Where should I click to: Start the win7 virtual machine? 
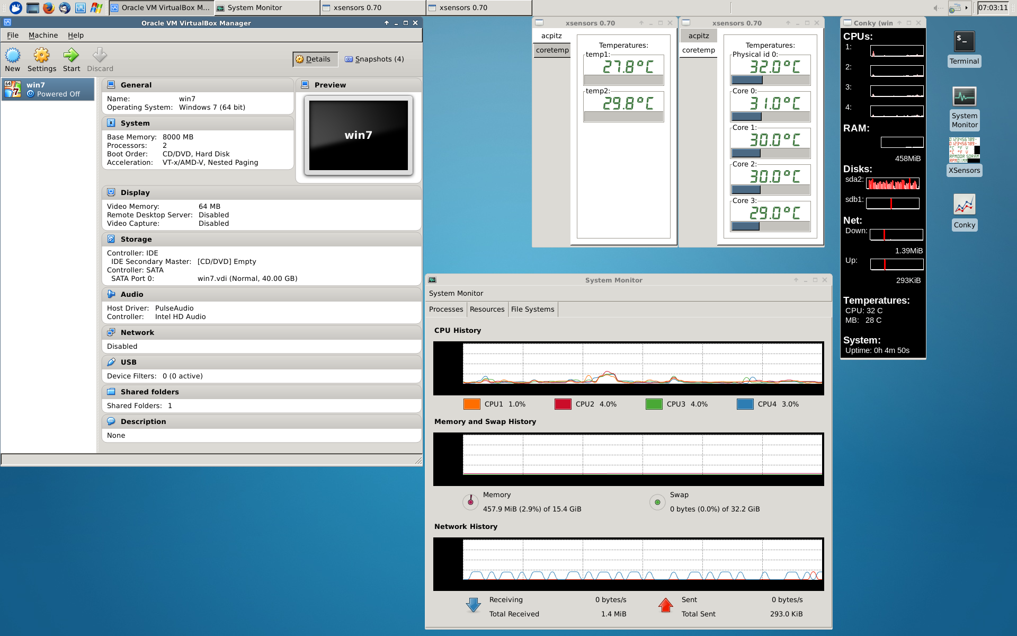(71, 59)
